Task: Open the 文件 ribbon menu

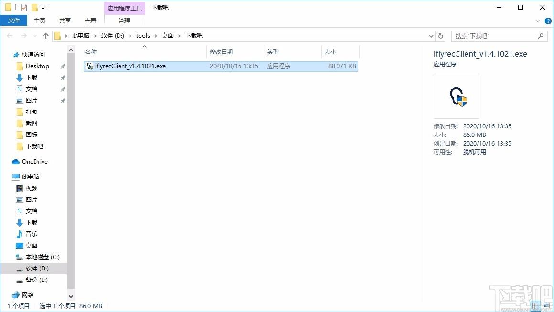Action: point(14,21)
